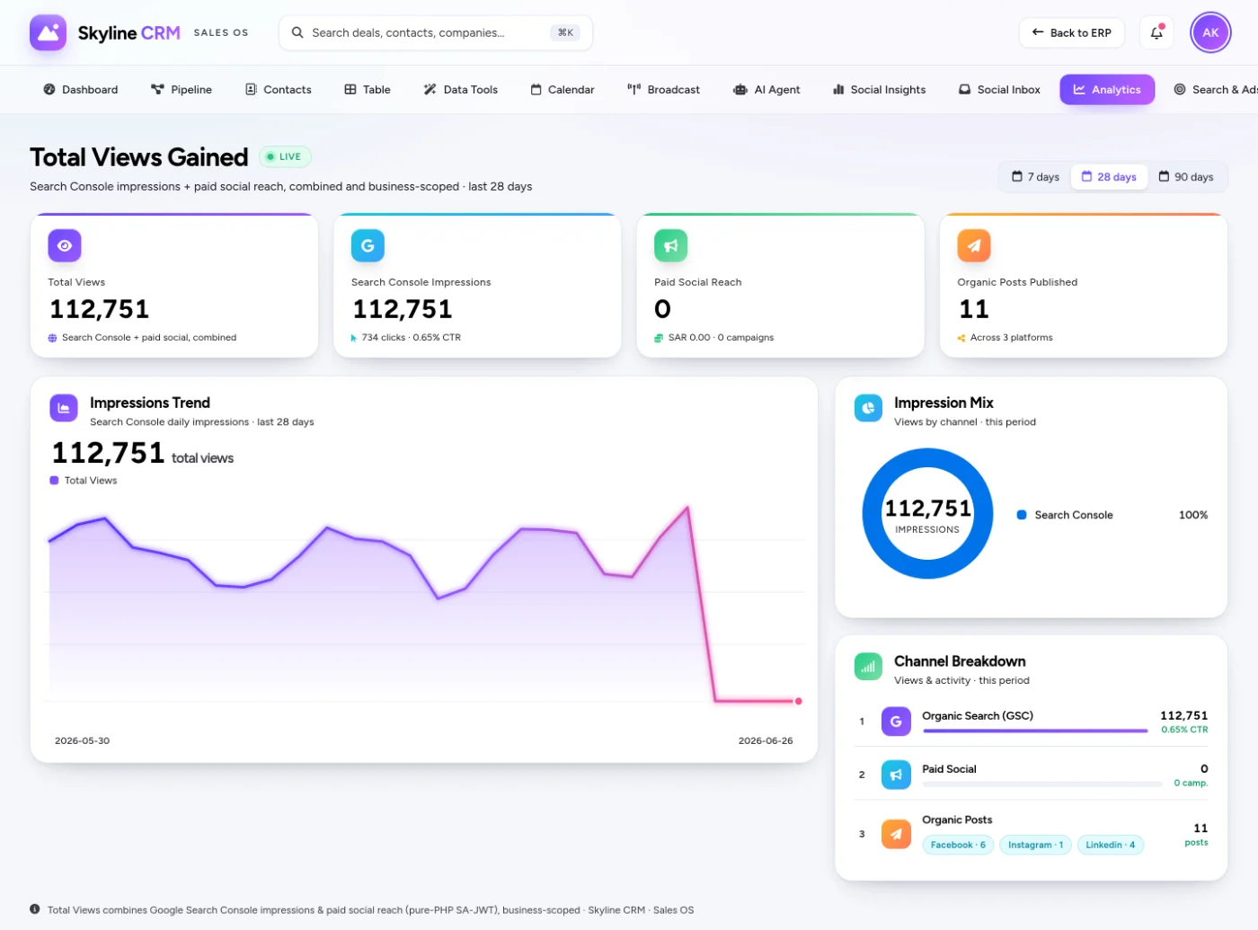The height and width of the screenshot is (930, 1258).
Task: Click the "Search Console + paid social, combined" text
Action: click(149, 338)
